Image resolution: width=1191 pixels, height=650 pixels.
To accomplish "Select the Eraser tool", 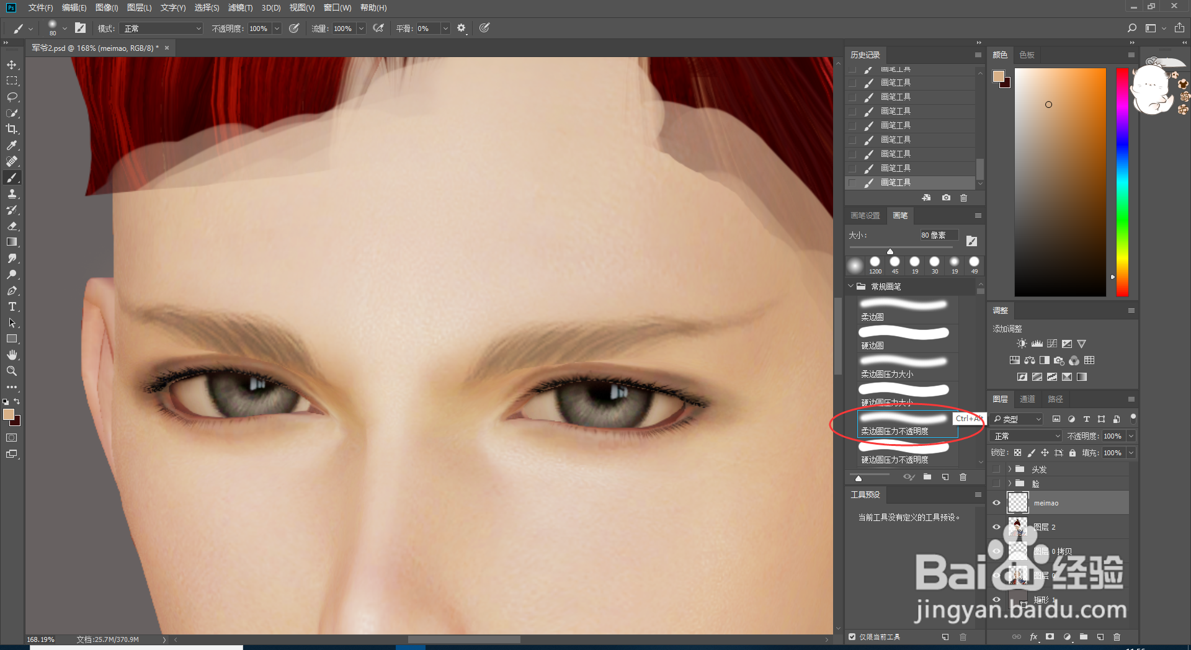I will [x=12, y=226].
